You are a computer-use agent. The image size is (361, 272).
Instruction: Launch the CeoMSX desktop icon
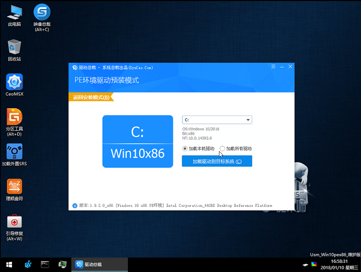14,85
